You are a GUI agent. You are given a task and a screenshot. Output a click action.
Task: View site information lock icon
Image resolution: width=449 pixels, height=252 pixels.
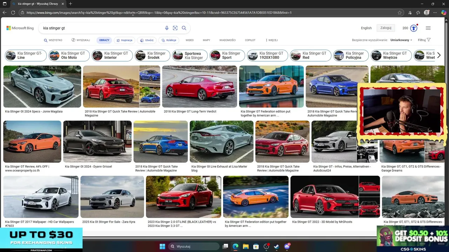coord(22,13)
